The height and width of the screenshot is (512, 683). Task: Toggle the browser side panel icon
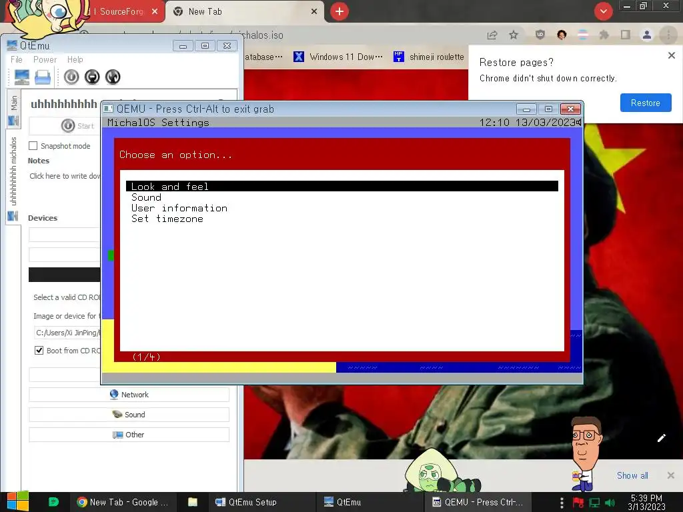click(626, 35)
